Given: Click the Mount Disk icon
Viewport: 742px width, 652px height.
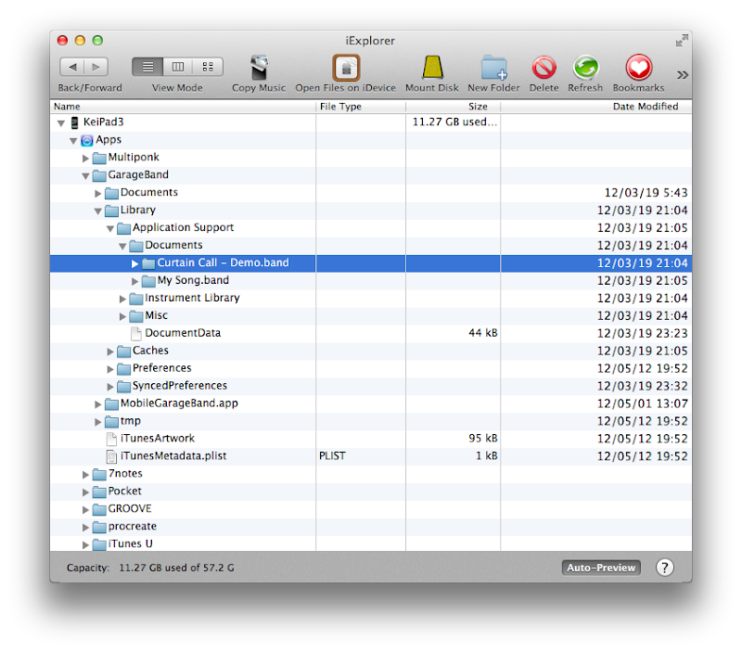Looking at the screenshot, I should click(432, 67).
